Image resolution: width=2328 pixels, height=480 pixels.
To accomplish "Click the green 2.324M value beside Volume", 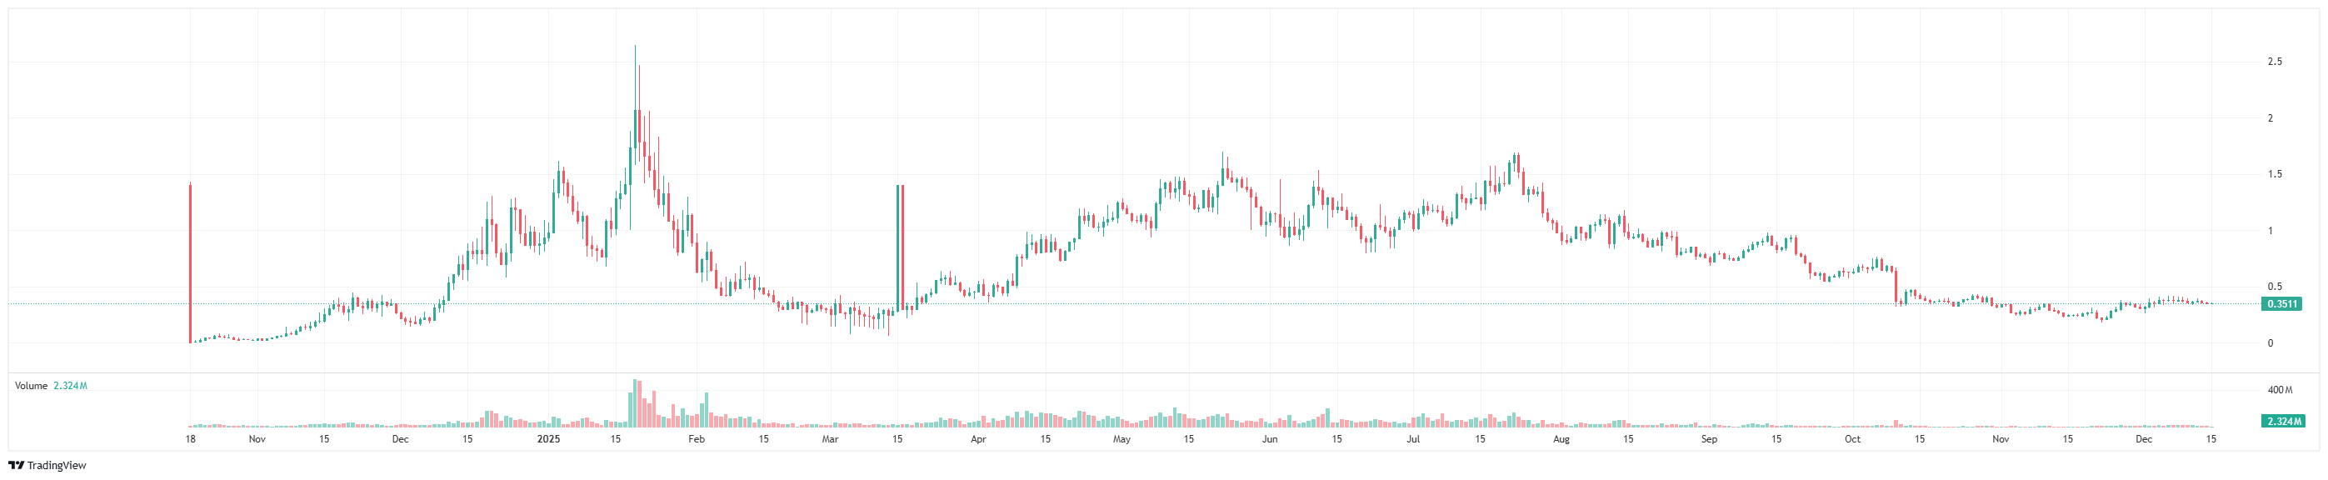I will (x=71, y=386).
